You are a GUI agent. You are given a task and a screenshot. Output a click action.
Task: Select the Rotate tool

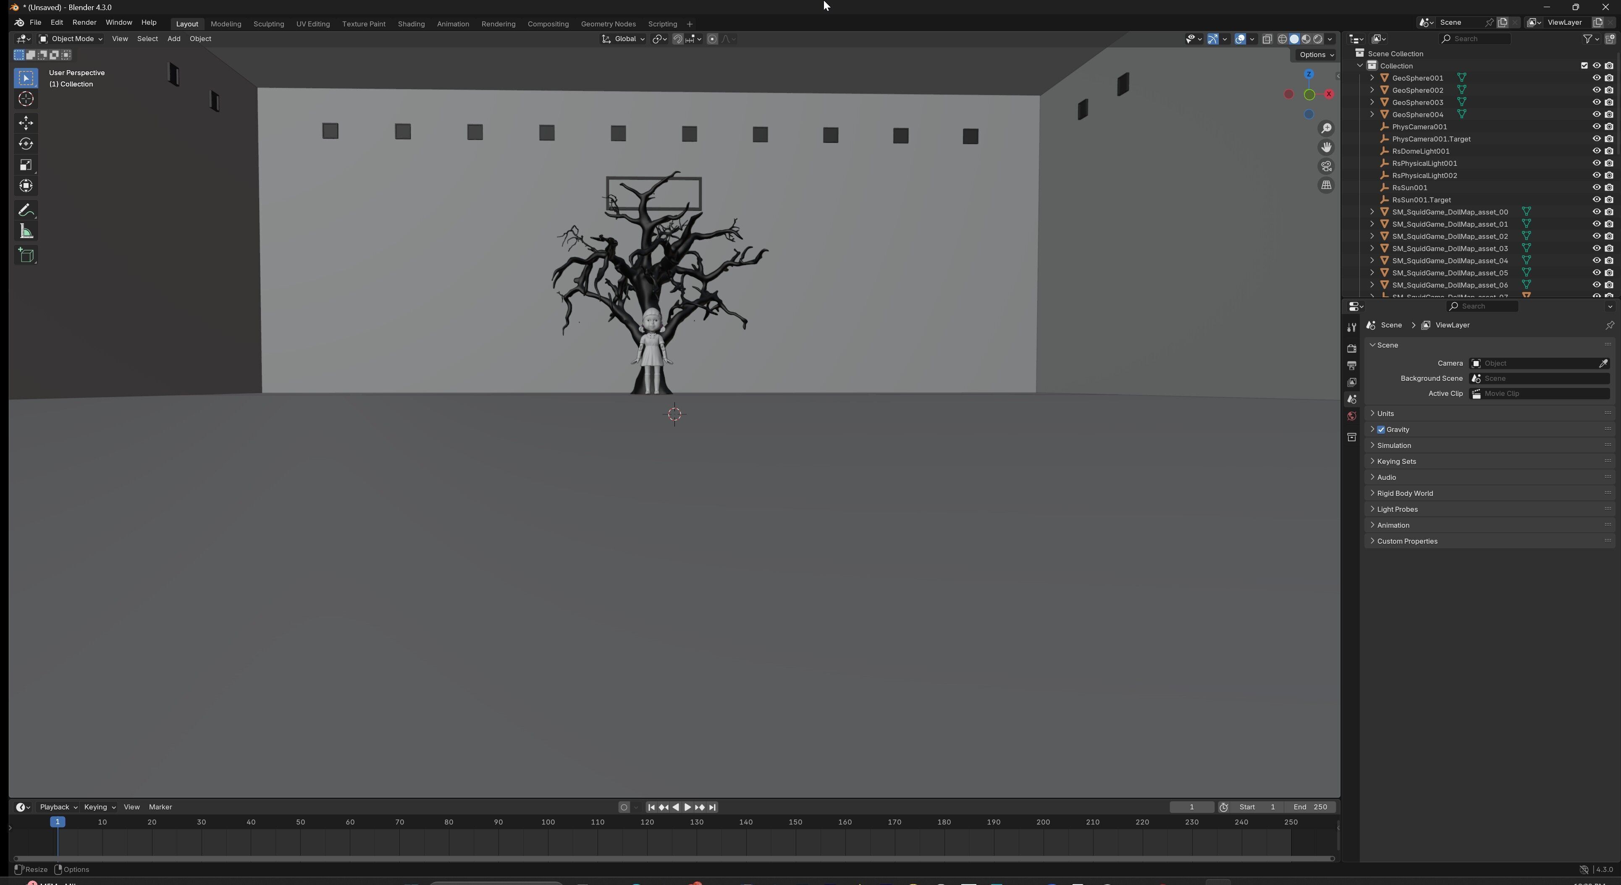pos(26,144)
